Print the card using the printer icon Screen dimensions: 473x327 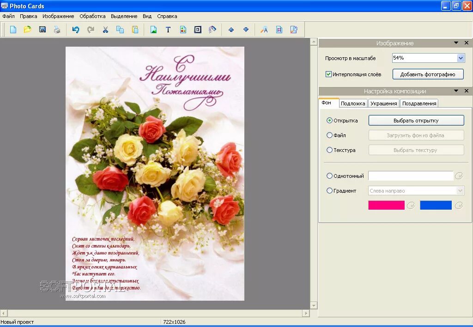coord(57,30)
